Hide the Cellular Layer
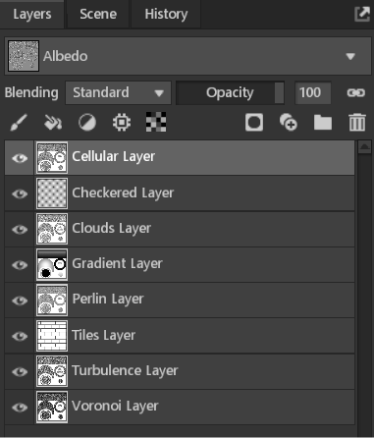 click(20, 158)
